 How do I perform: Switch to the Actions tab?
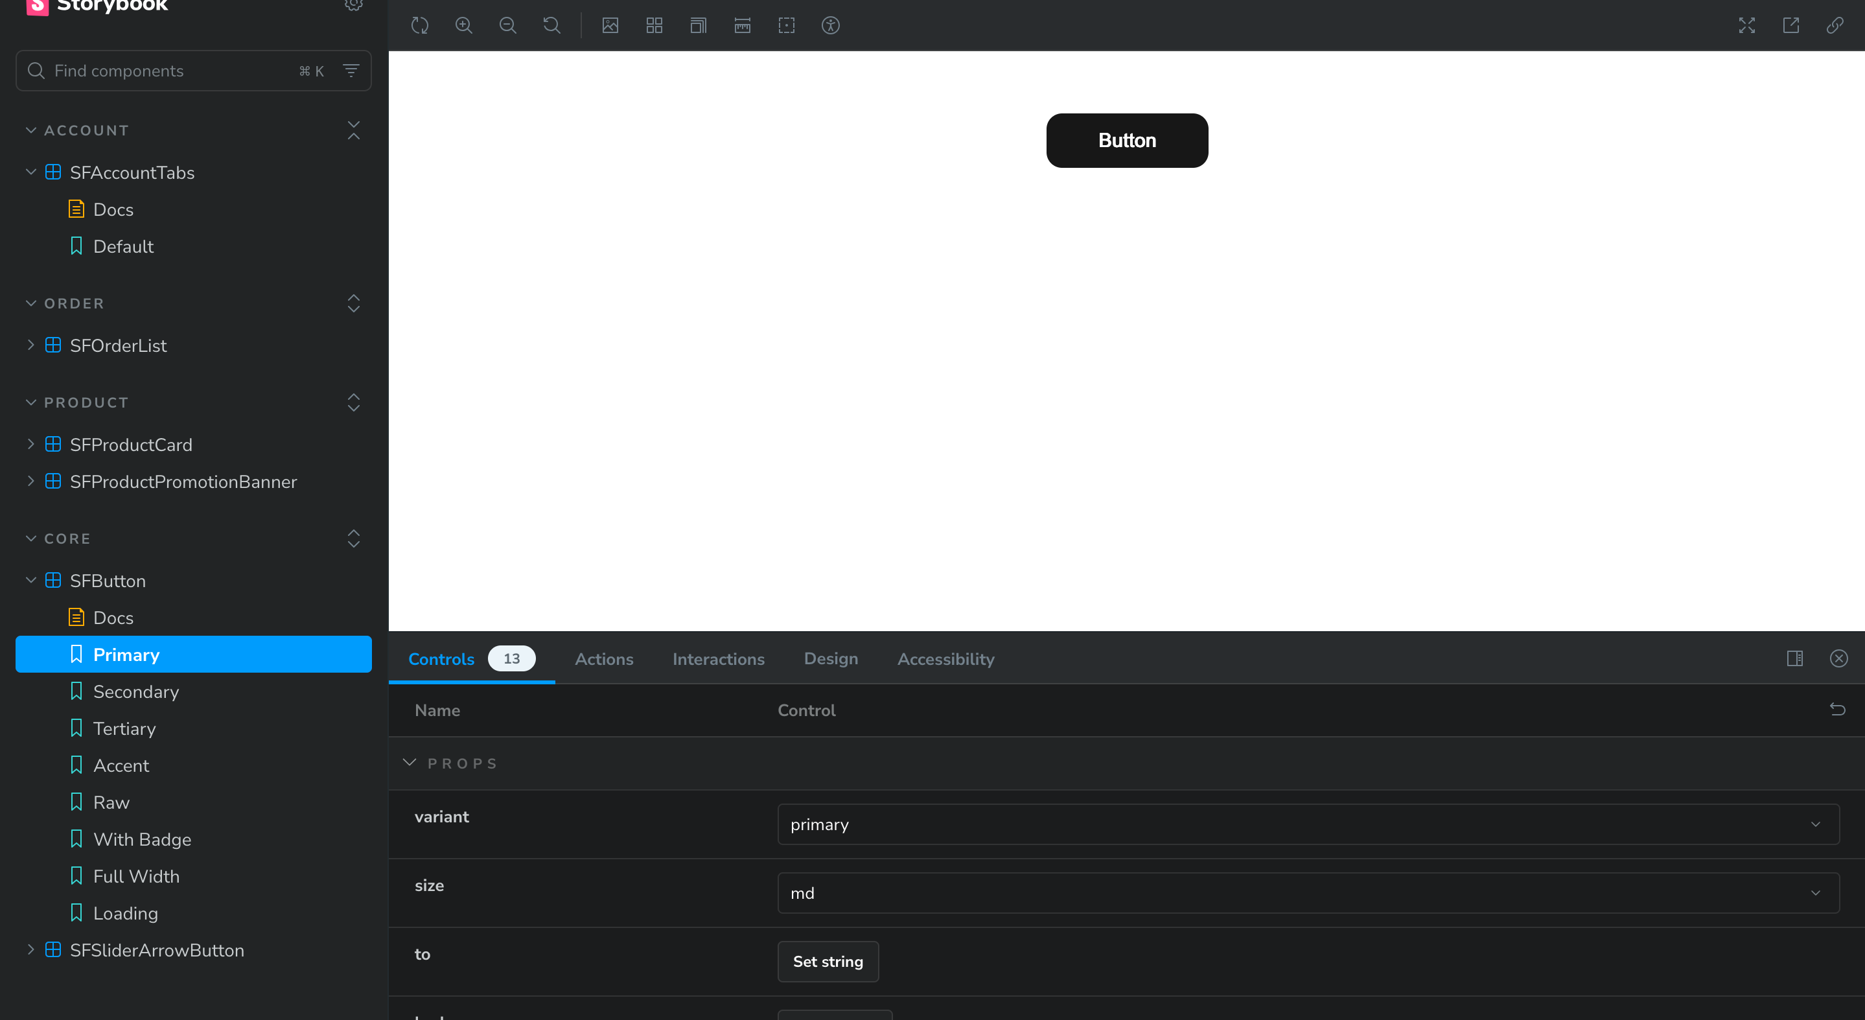click(x=604, y=659)
